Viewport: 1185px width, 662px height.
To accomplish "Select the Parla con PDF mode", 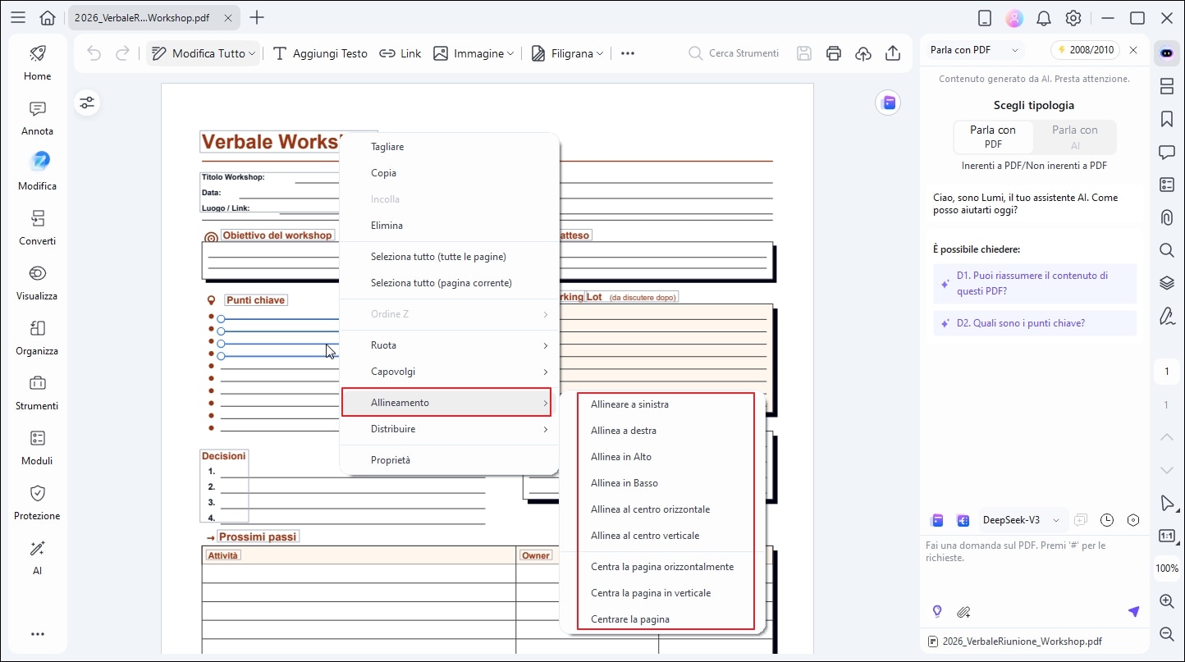I will click(993, 138).
